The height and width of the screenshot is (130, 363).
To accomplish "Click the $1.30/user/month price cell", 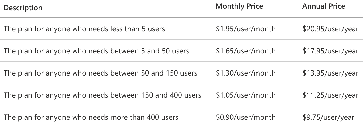I will [x=246, y=73].
